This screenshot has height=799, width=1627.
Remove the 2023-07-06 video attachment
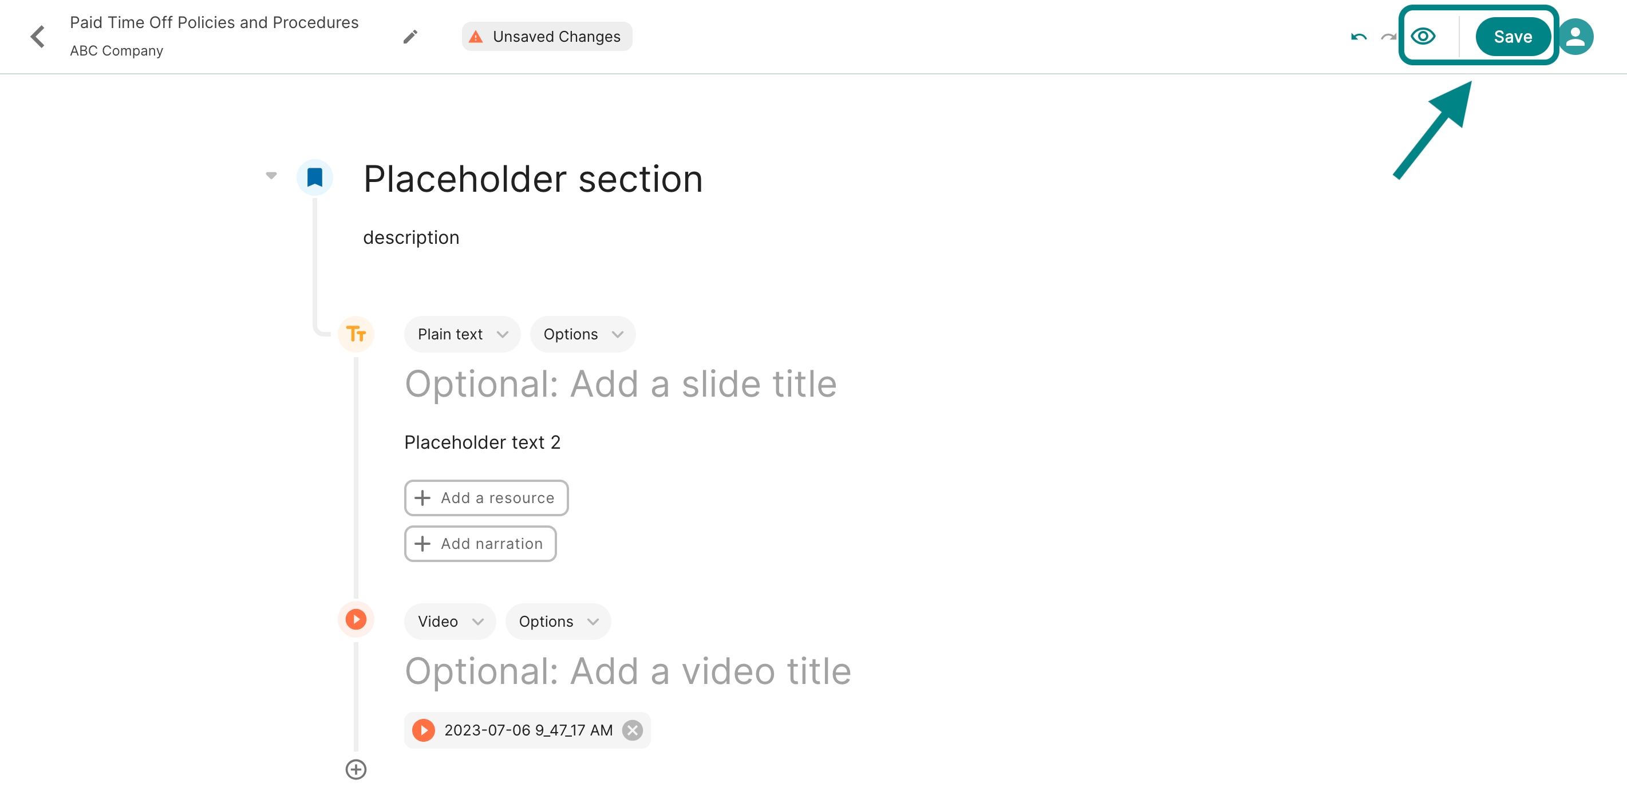click(x=633, y=730)
